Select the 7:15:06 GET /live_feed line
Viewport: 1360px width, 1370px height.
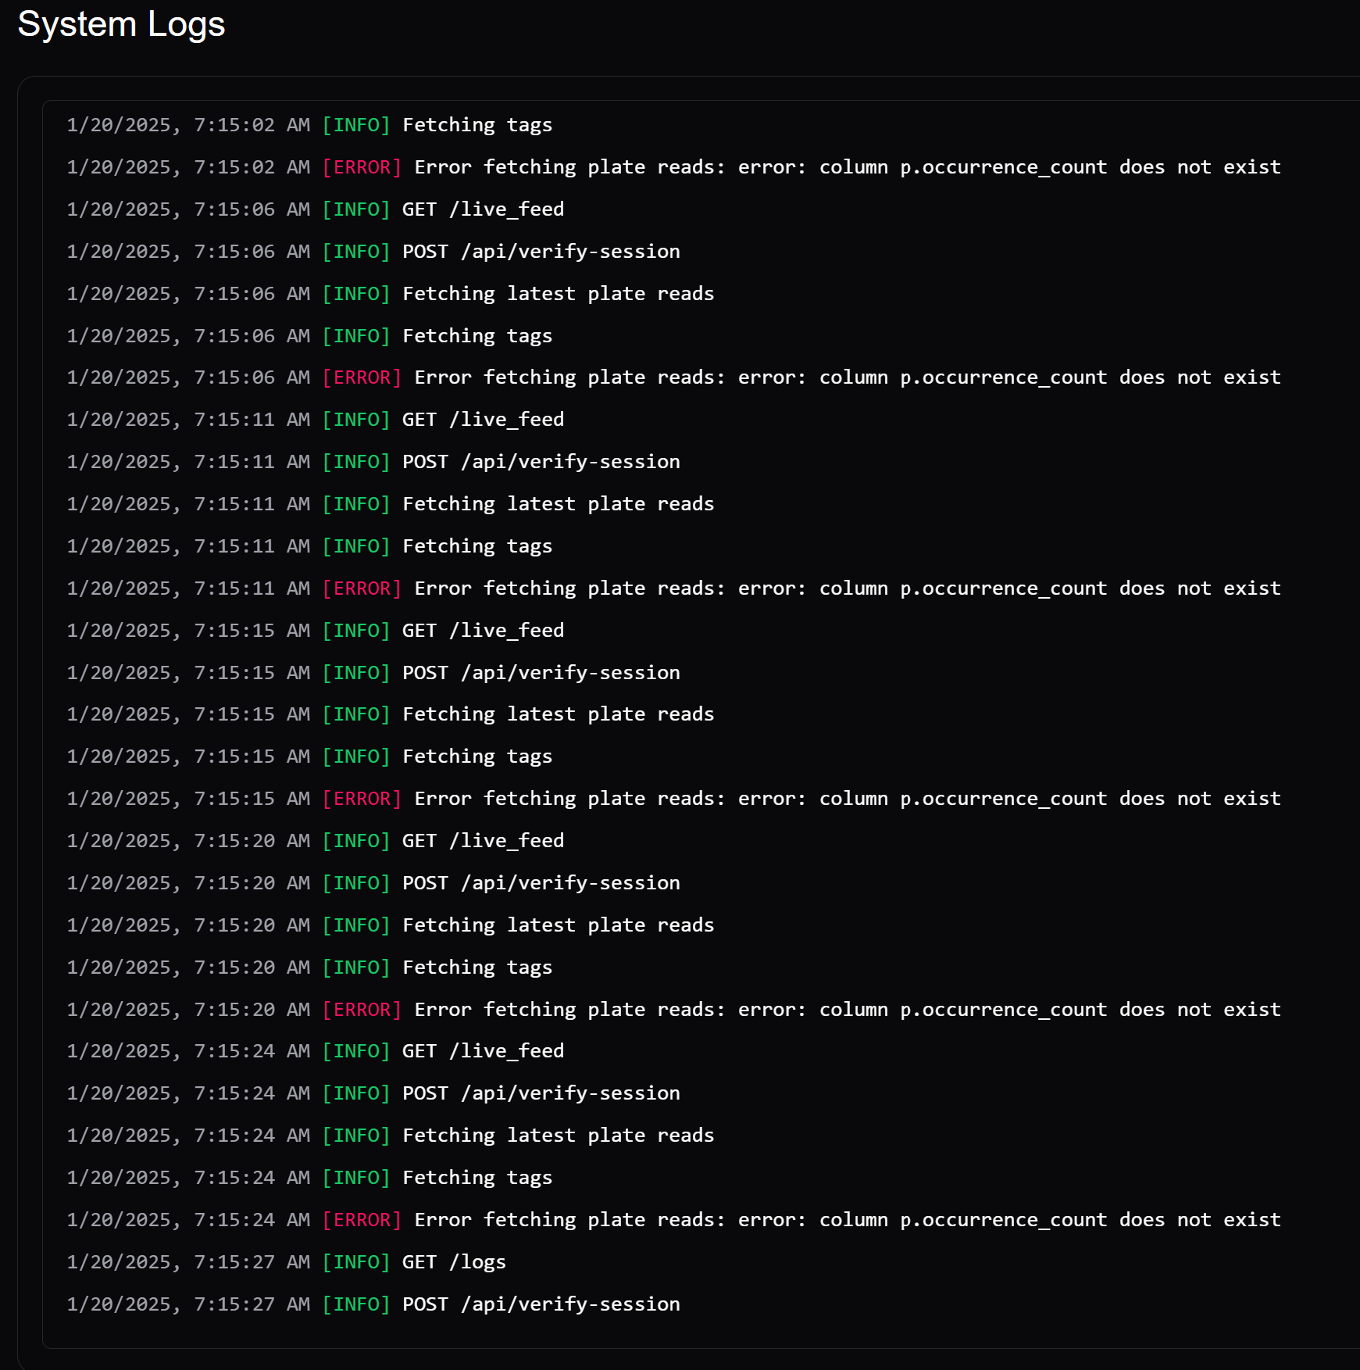click(482, 209)
